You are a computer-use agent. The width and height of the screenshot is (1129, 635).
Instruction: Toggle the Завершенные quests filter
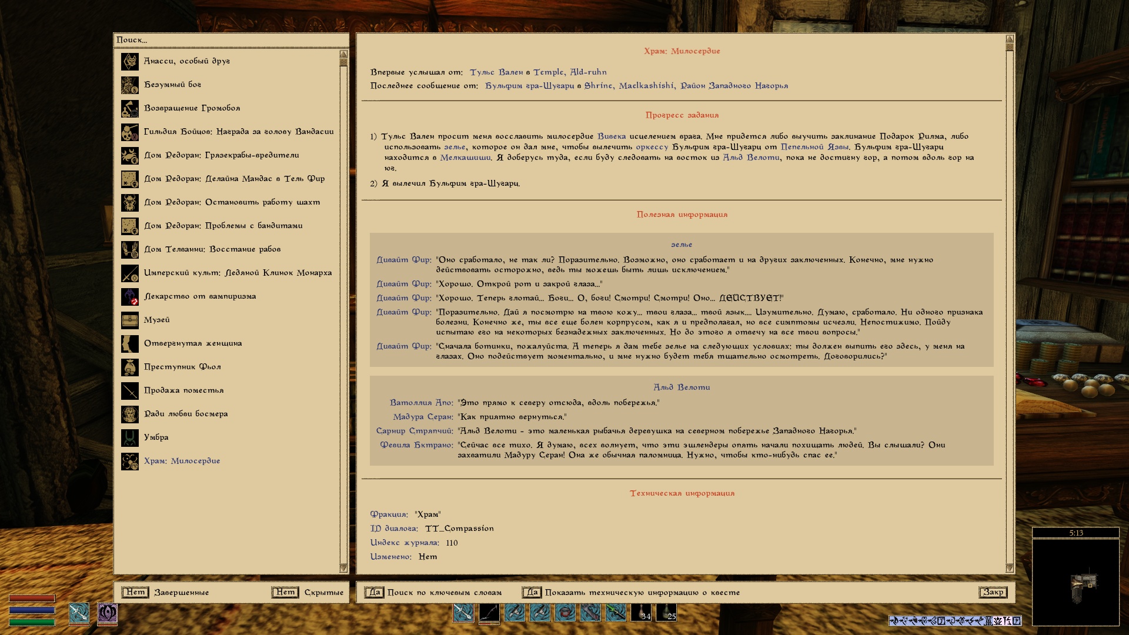(x=135, y=592)
